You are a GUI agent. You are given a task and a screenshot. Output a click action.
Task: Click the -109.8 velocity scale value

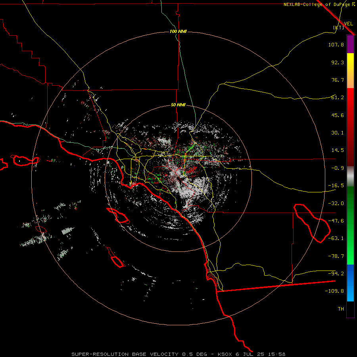click(334, 291)
